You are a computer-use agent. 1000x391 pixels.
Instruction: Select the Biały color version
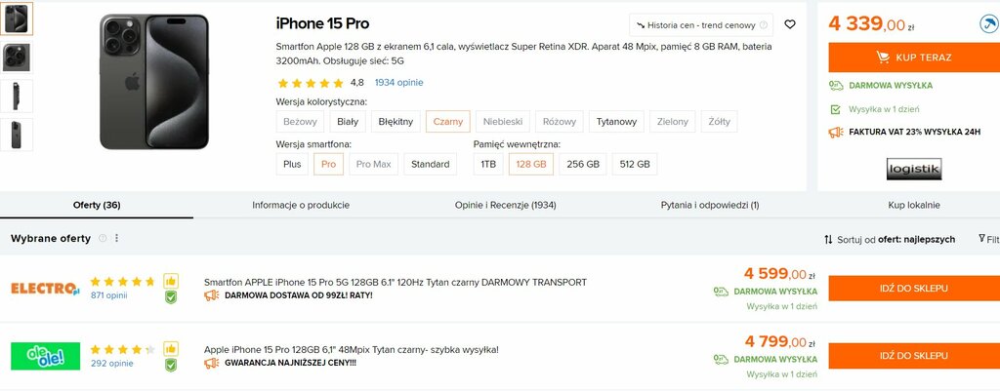348,122
